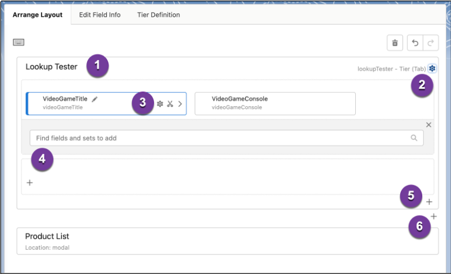Screen dimensions: 451x274
Task: Add tier with plus below Lookup Tester
Action: (434, 216)
